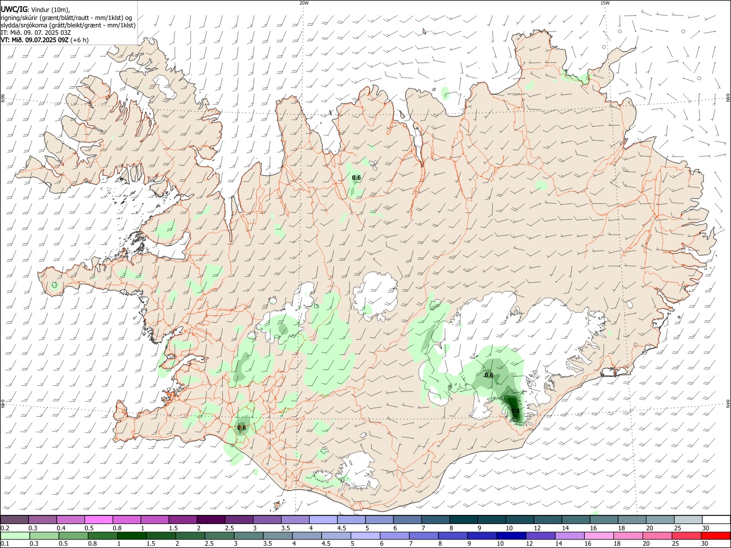This screenshot has height=548, width=731.
Task: Click the 0.6 value near southwest coast
Action: (242, 428)
